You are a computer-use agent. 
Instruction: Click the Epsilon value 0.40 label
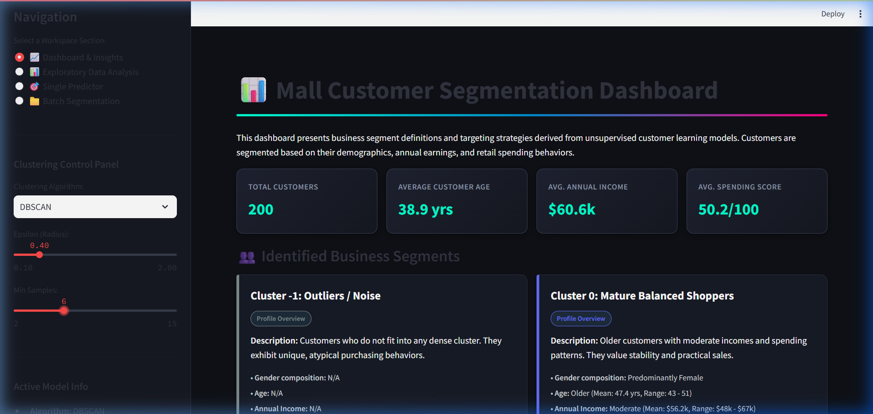click(x=40, y=245)
